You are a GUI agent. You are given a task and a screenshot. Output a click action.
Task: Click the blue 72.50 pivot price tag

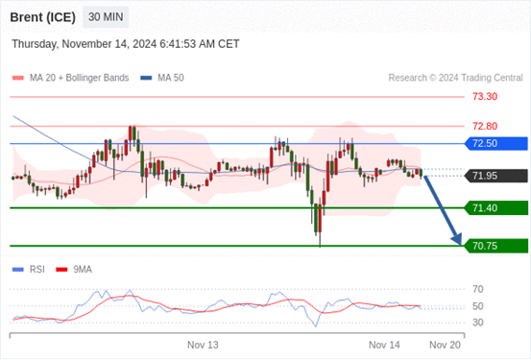[496, 144]
